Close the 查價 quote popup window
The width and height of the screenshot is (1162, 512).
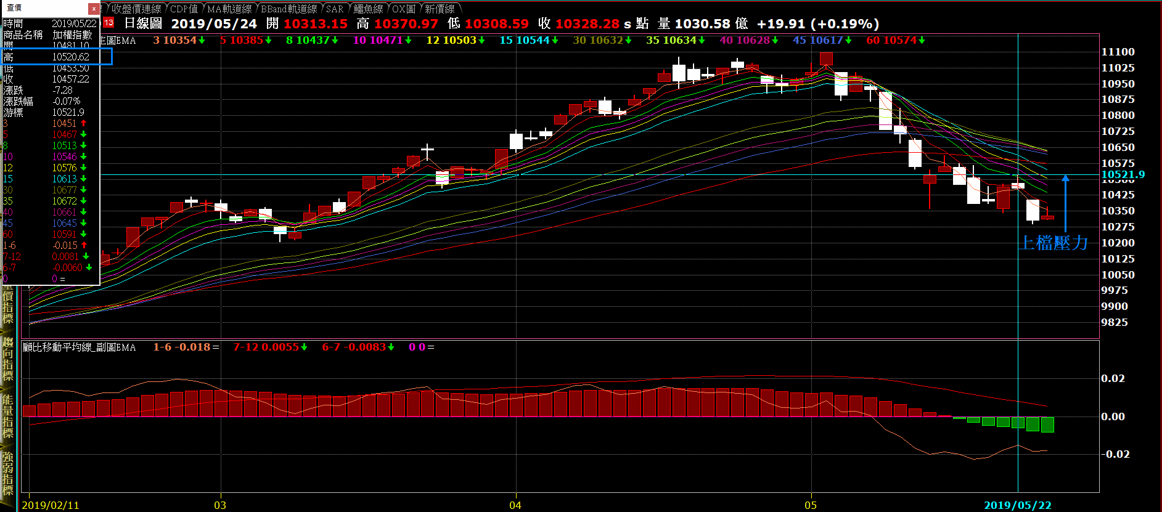tap(93, 9)
